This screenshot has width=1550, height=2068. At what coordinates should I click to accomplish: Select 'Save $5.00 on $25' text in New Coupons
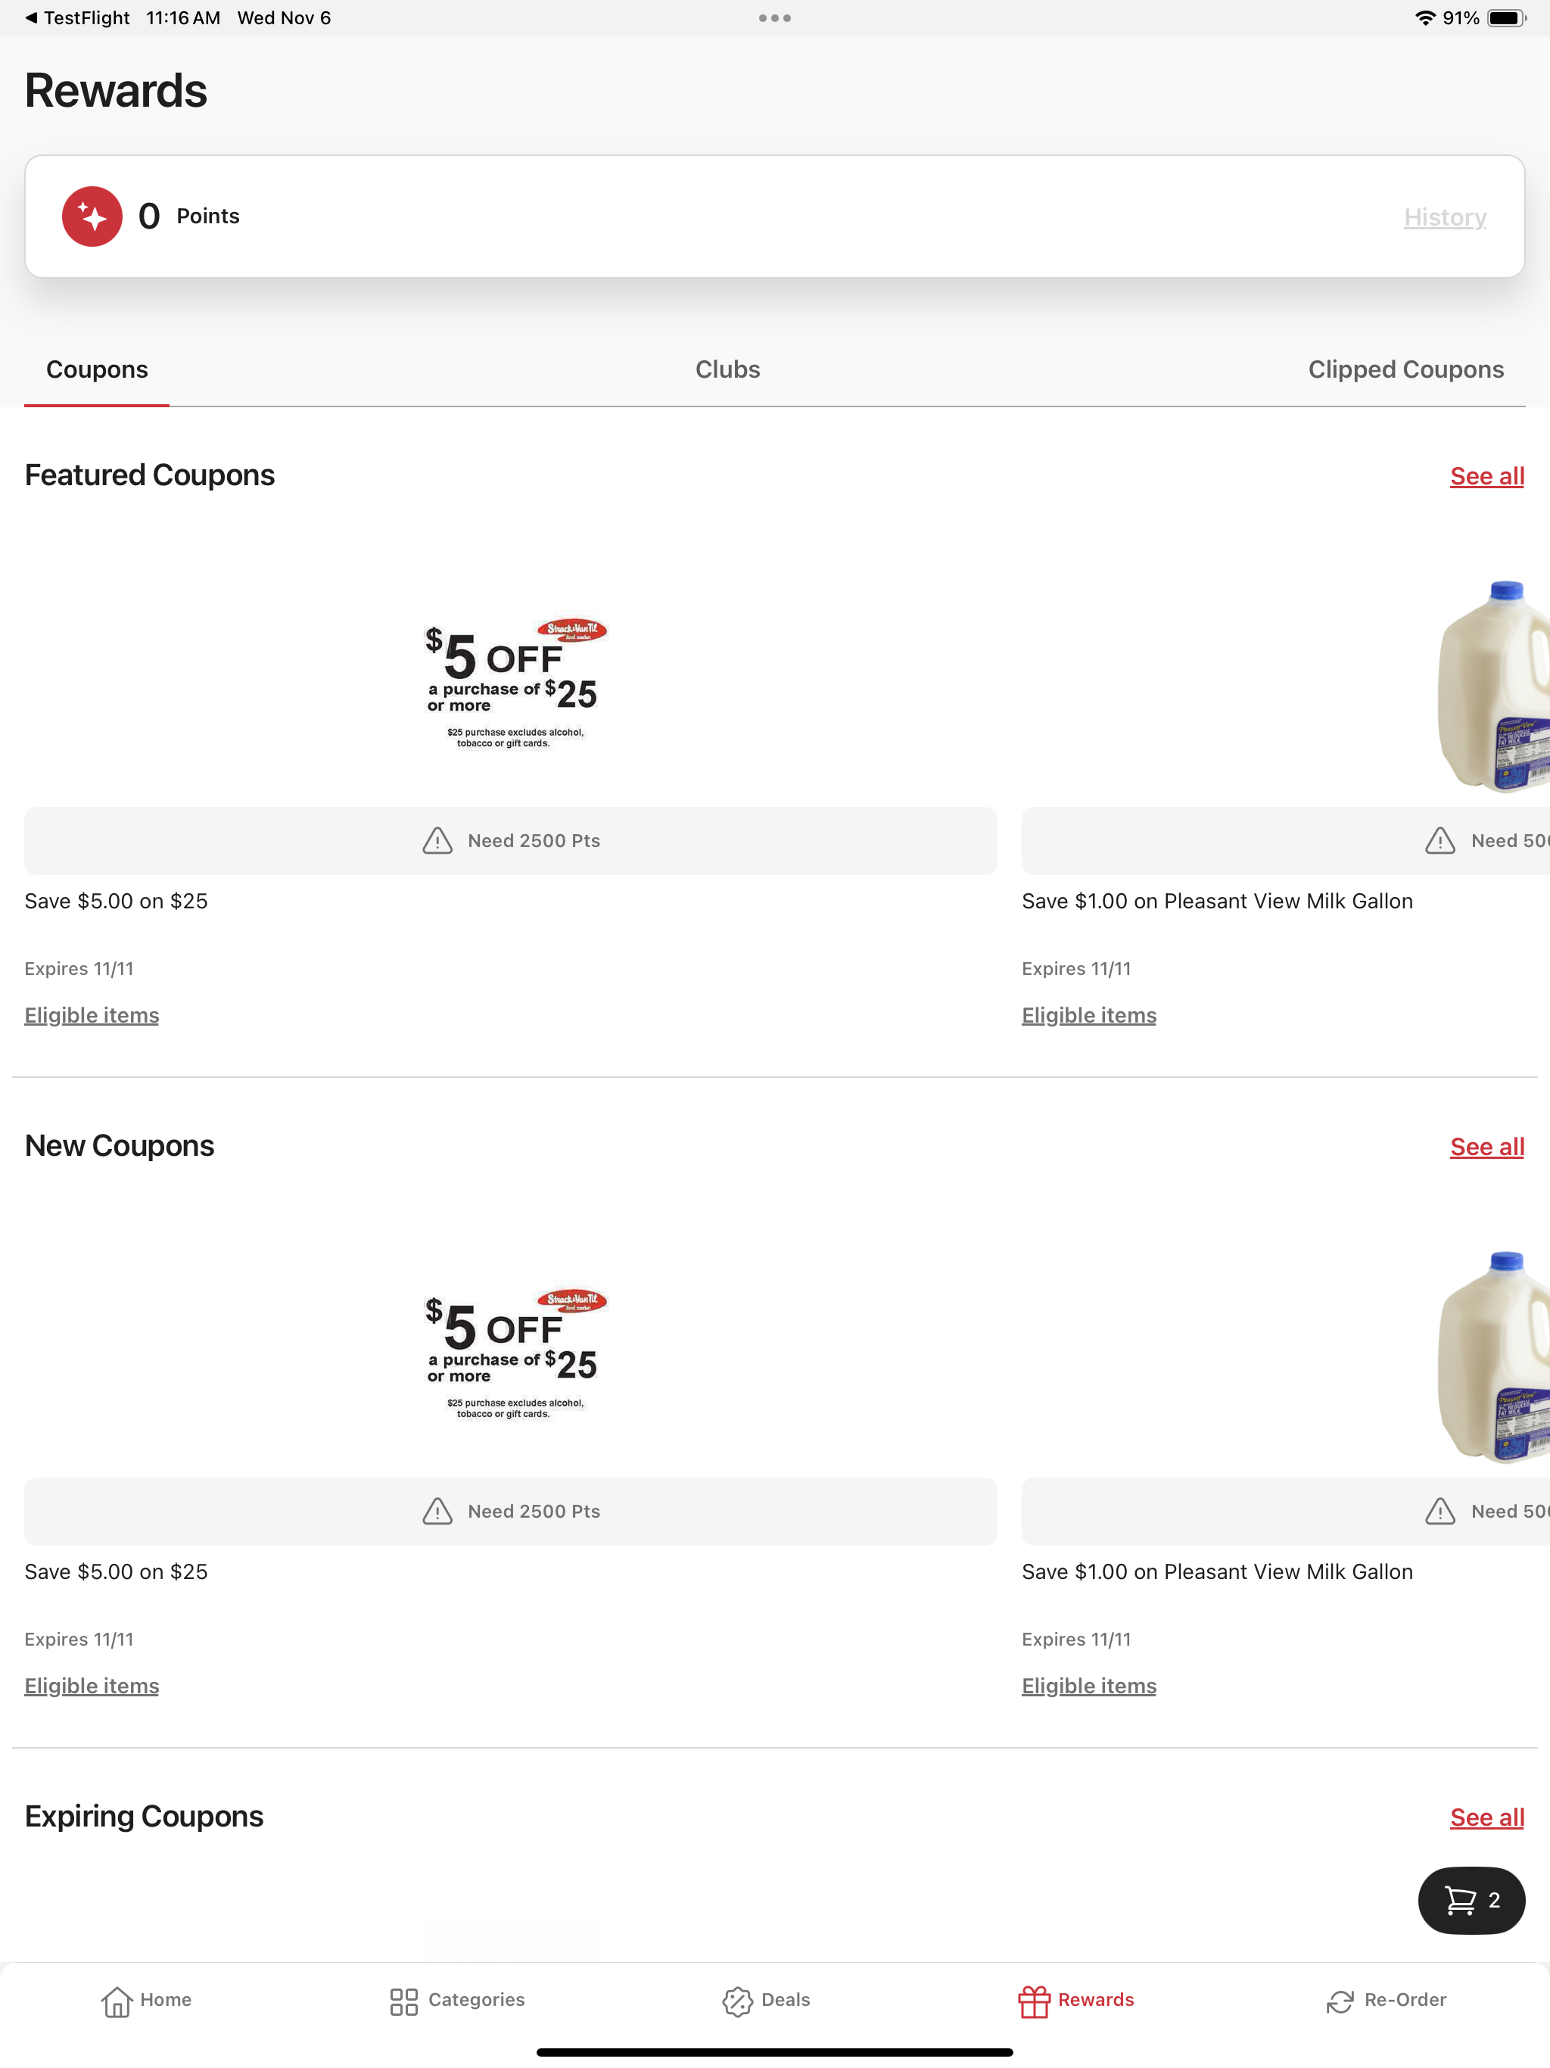tap(116, 1571)
